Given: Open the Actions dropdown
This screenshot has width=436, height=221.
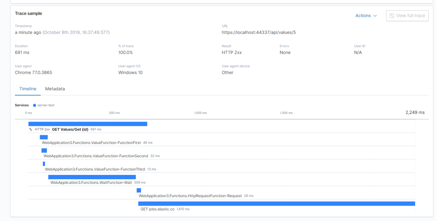Looking at the screenshot, I should point(366,16).
